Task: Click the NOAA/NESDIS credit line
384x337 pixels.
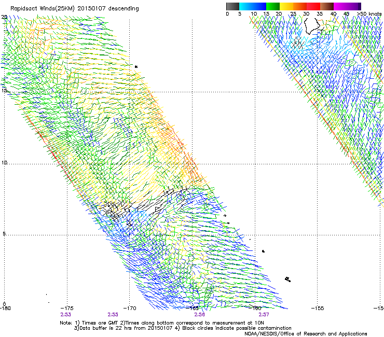Action: [306, 334]
